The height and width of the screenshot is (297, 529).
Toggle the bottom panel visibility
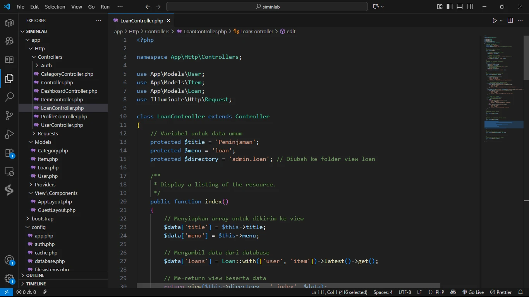point(460,7)
